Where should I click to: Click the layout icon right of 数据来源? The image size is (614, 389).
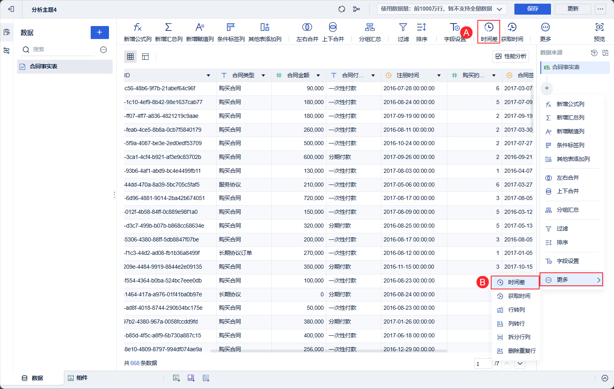coord(605,53)
